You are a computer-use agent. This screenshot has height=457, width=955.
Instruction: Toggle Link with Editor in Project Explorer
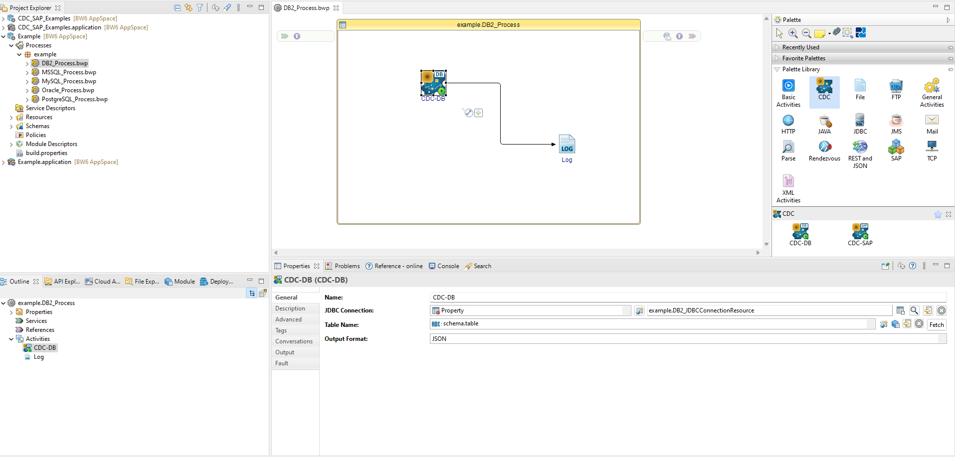[189, 7]
